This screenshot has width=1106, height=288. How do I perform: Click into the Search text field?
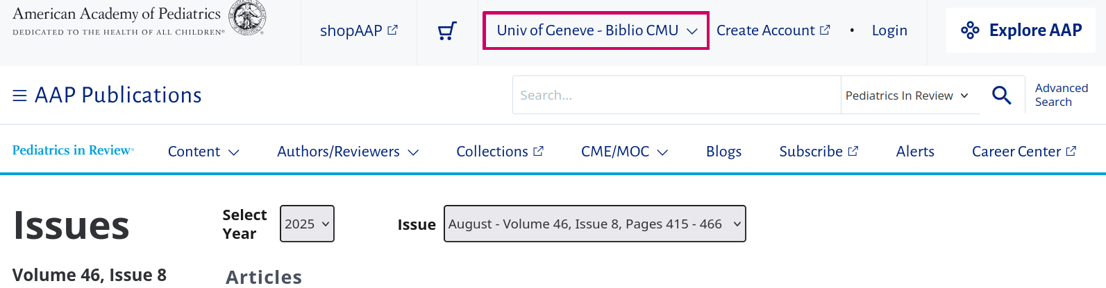676,96
